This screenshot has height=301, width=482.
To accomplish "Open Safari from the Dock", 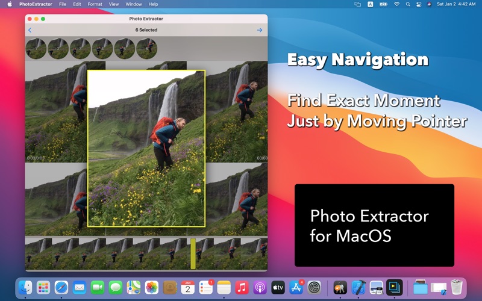I will click(x=61, y=288).
